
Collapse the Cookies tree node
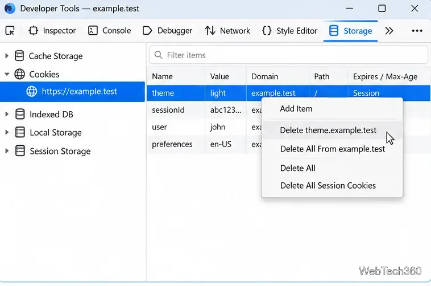[7, 74]
